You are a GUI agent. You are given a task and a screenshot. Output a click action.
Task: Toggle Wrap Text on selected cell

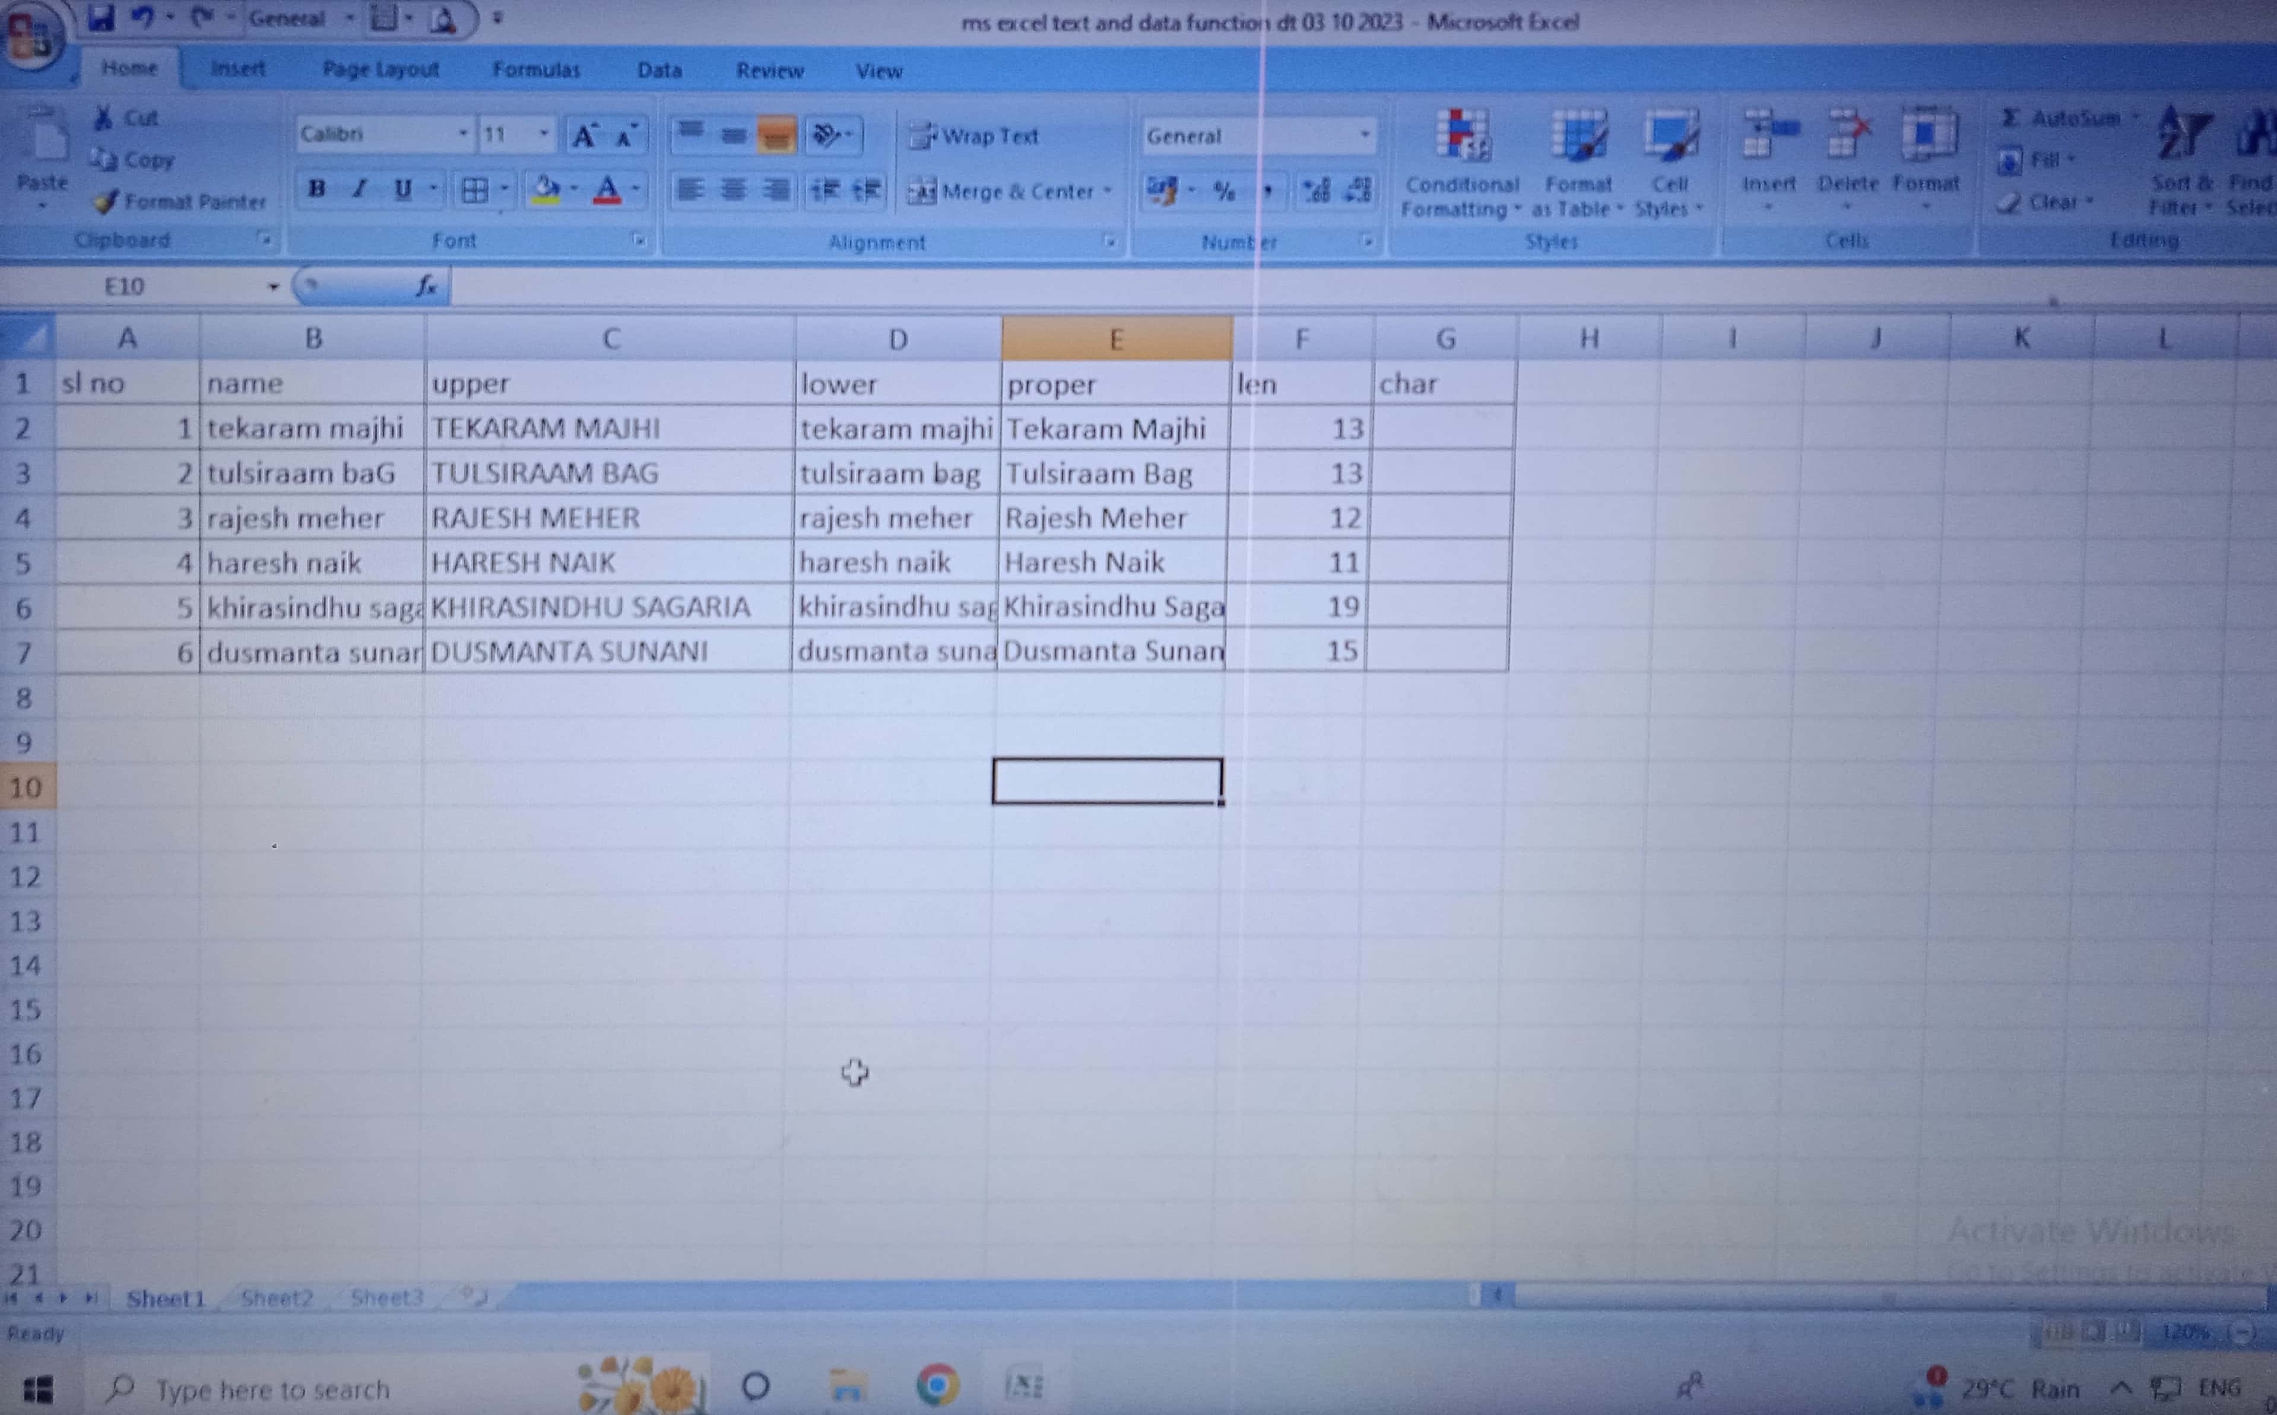pos(974,137)
